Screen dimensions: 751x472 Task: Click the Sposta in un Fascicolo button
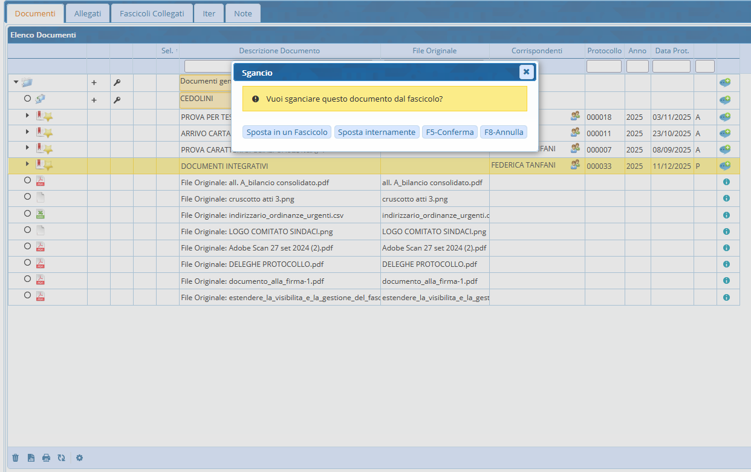point(287,132)
